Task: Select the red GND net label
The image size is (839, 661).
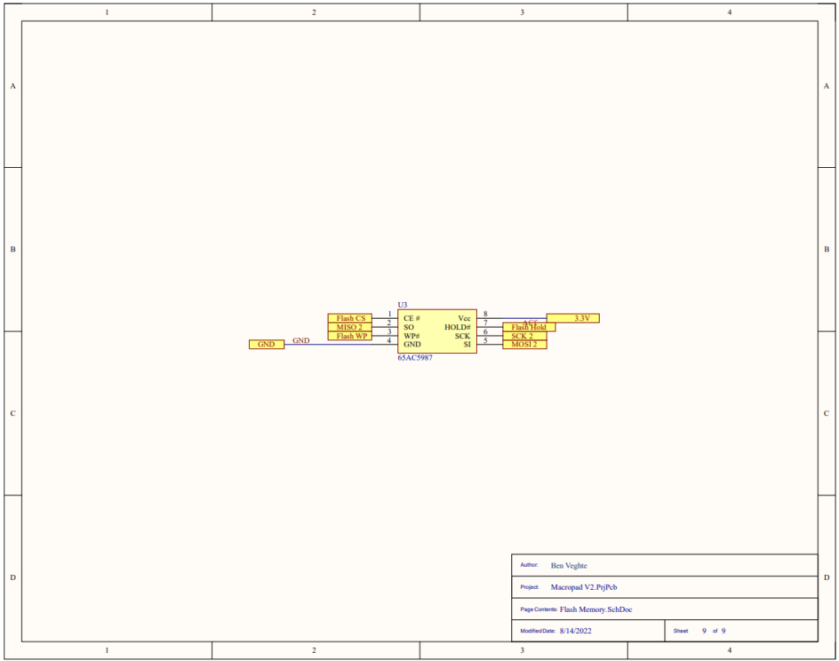Action: tap(301, 340)
